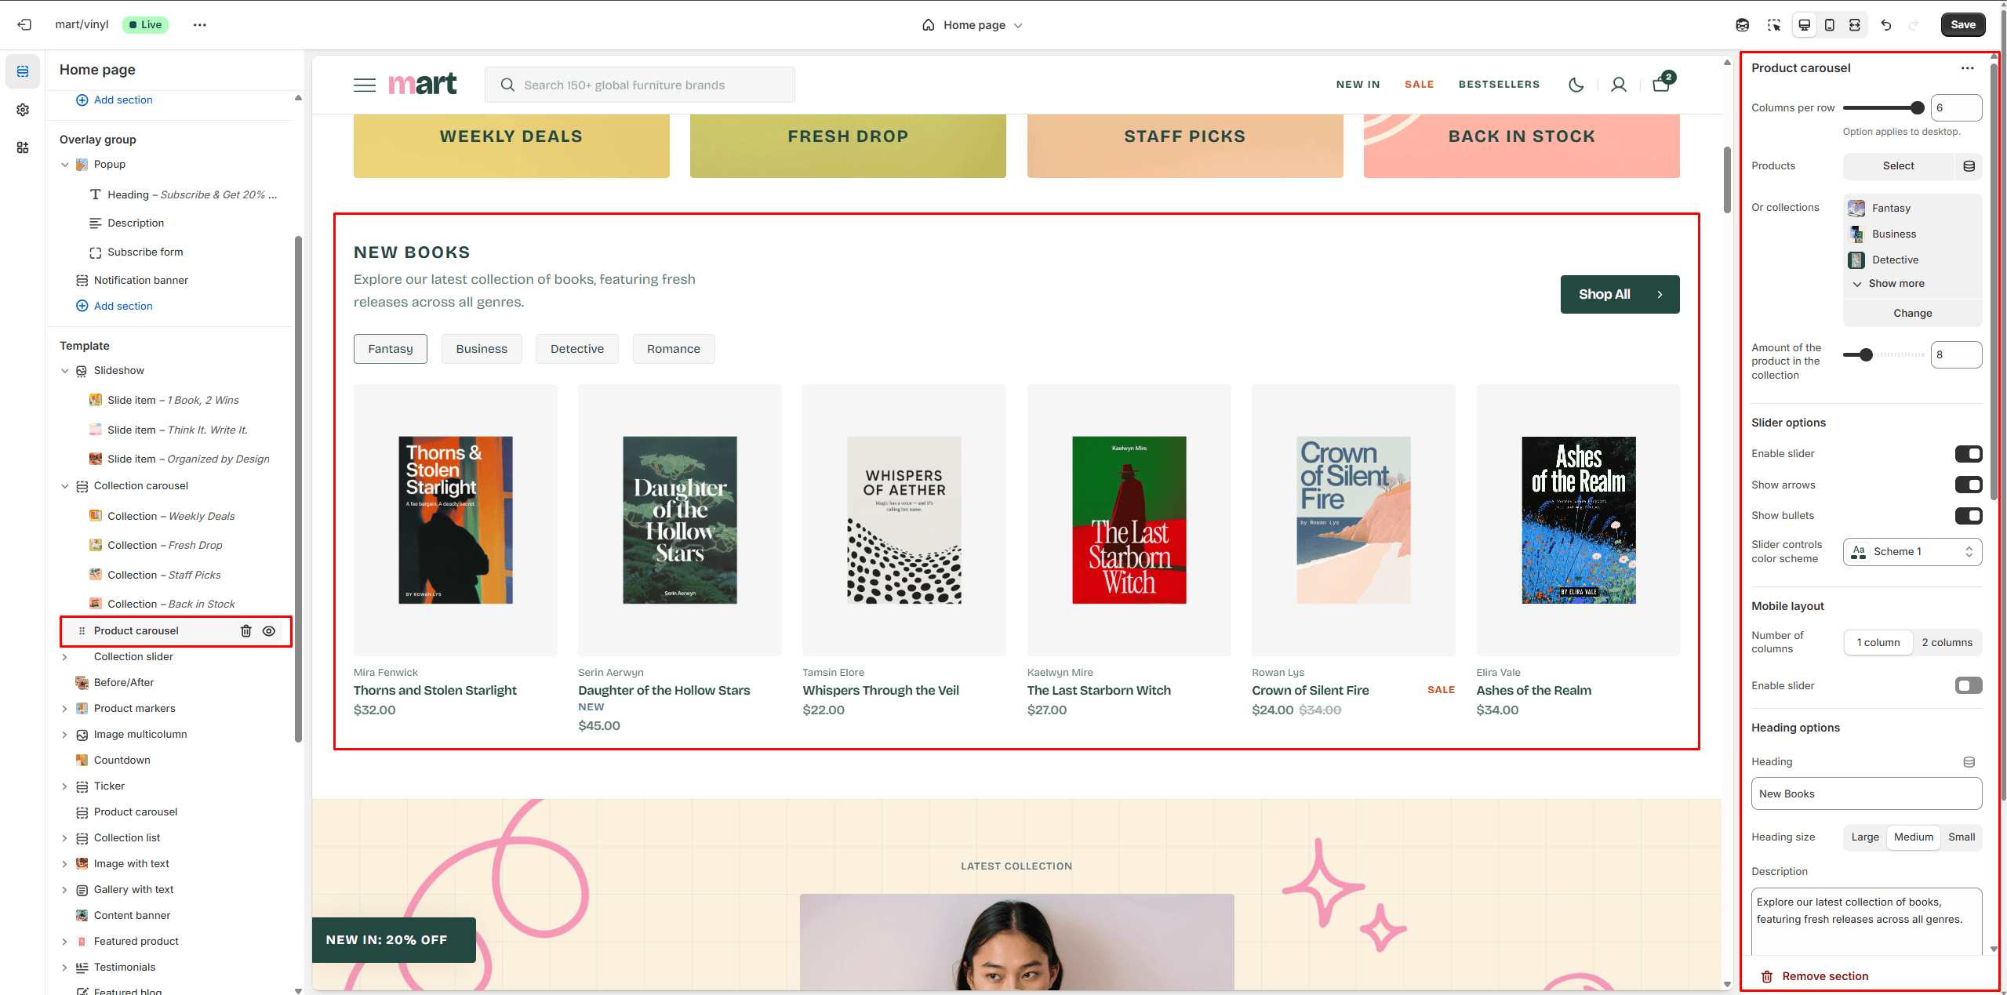Expand Show more collections
The image size is (2007, 995).
pyautogui.click(x=1895, y=284)
